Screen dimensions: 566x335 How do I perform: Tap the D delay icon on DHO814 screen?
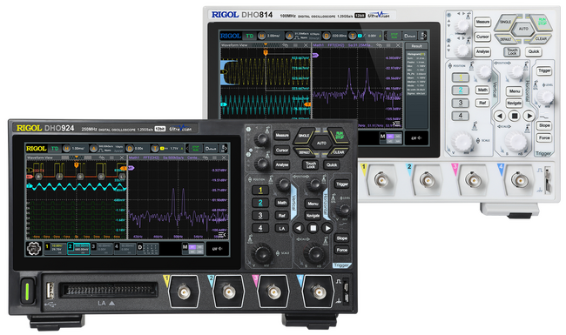click(327, 36)
